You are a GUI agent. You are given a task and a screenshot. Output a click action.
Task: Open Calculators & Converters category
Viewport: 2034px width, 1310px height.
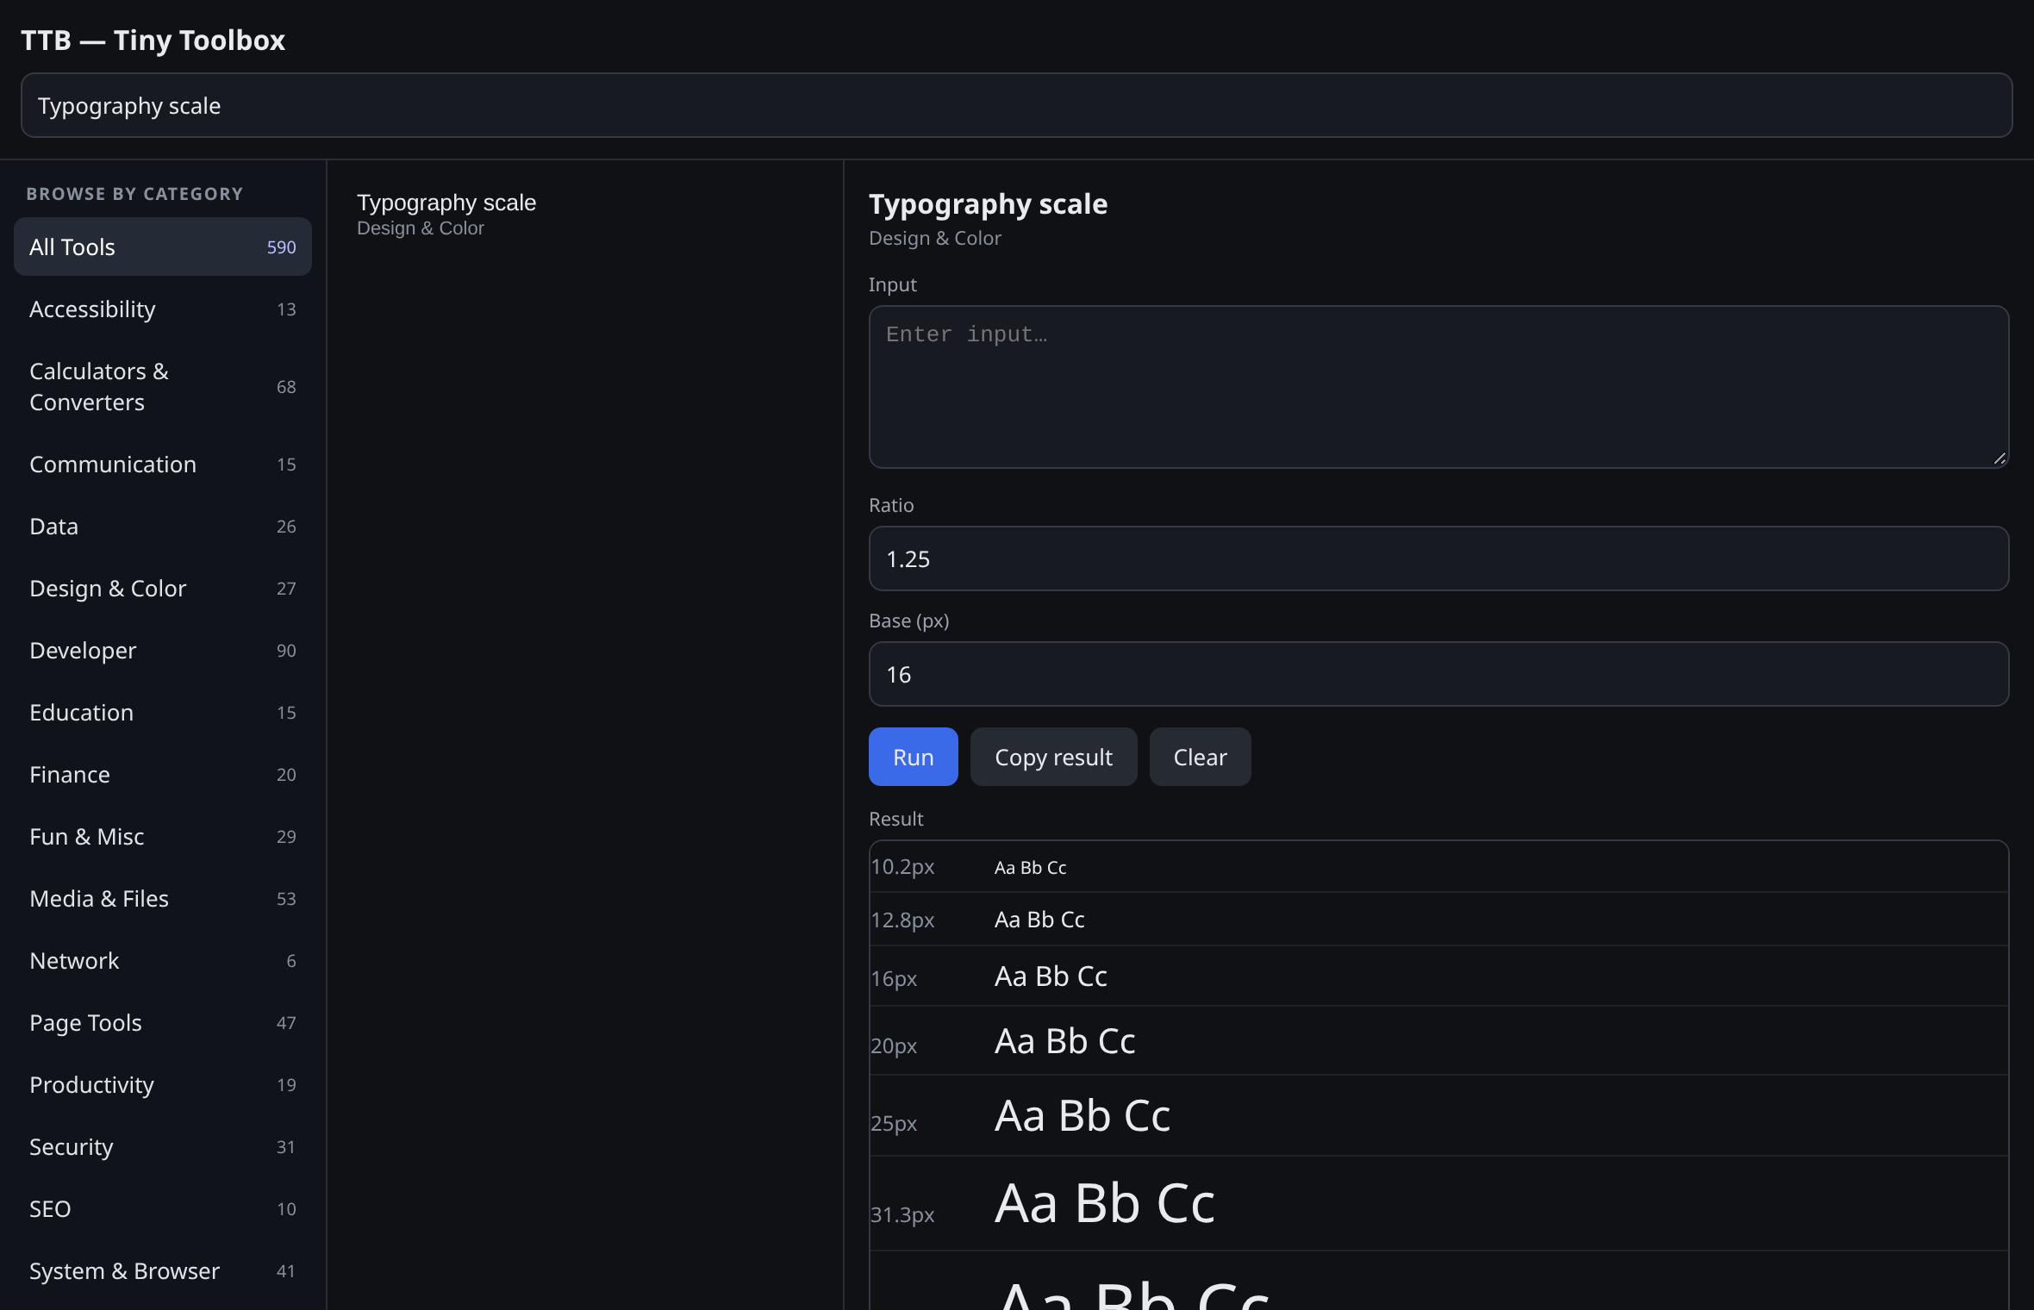coord(162,386)
